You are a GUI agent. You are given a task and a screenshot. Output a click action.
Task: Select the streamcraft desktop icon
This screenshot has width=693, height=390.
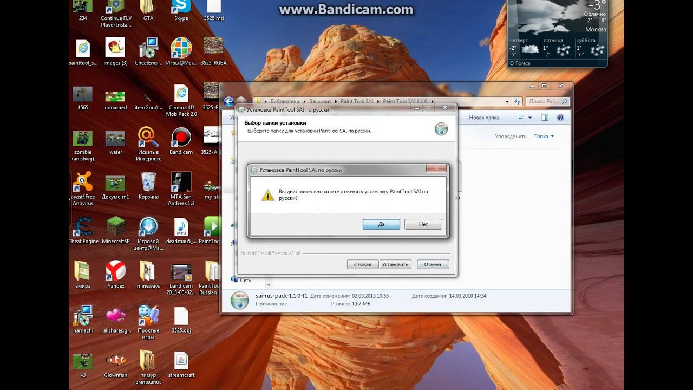181,363
